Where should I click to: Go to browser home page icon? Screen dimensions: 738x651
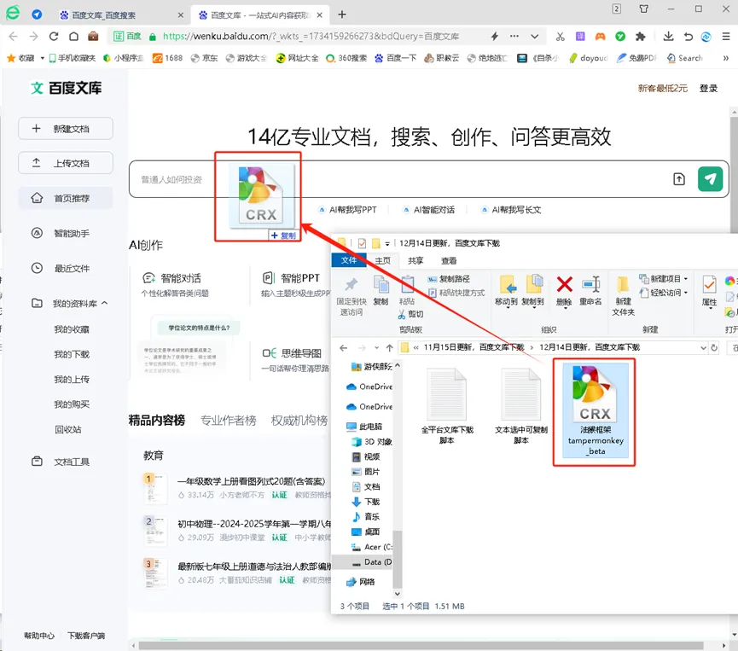73,36
